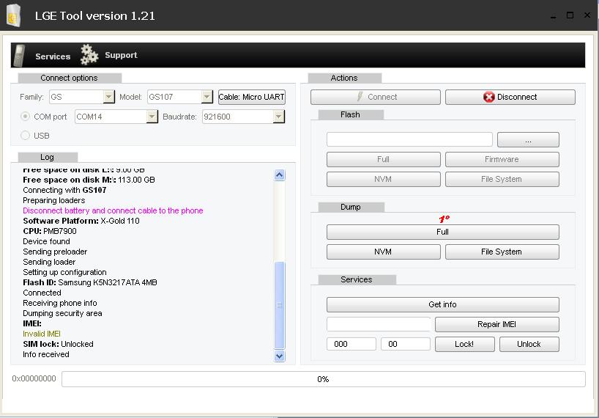The width and height of the screenshot is (599, 418).
Task: Close the LGE Tool window
Action: click(587, 15)
